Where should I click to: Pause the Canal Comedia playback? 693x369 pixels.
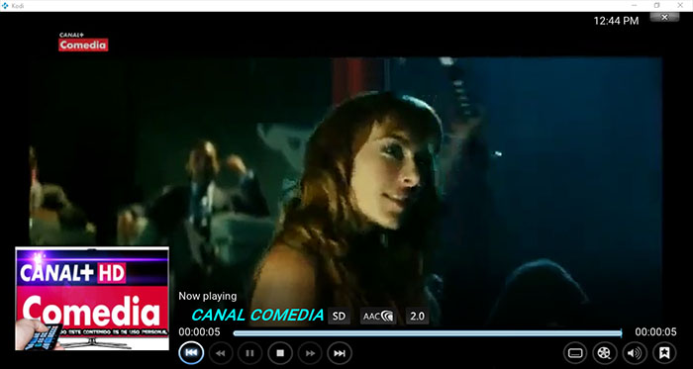[x=249, y=353]
